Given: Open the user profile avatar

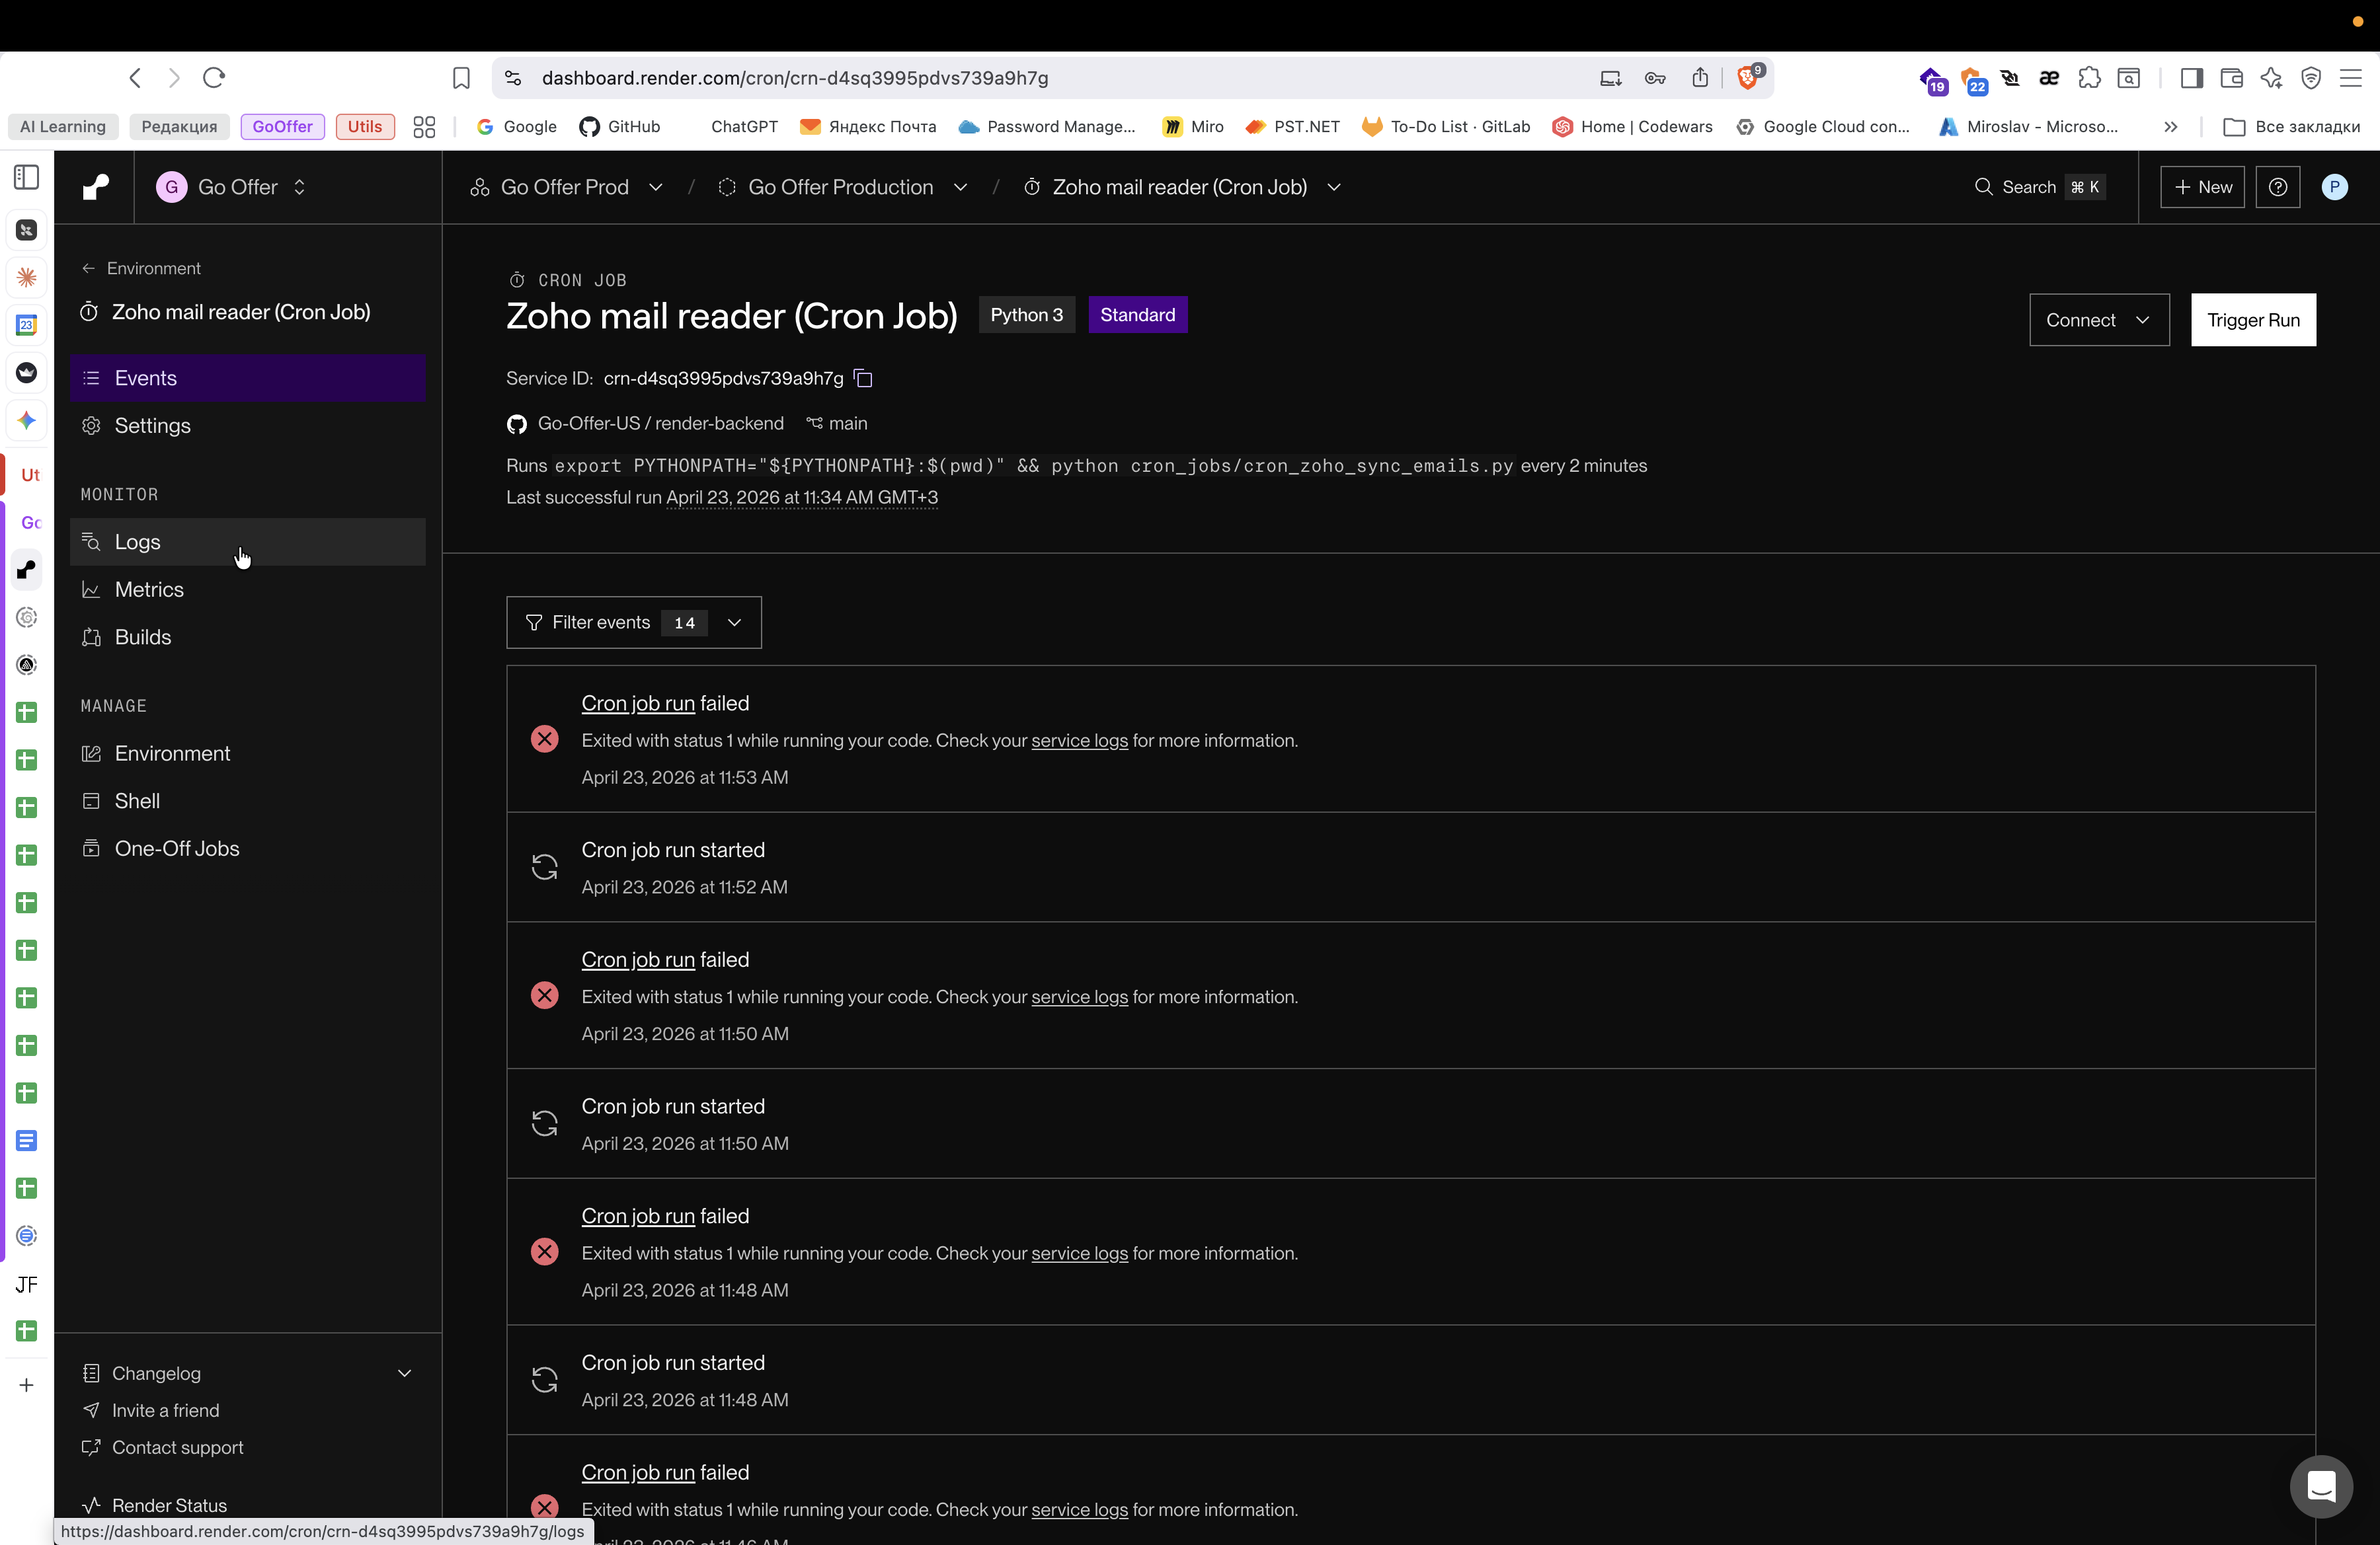Looking at the screenshot, I should pos(2334,187).
